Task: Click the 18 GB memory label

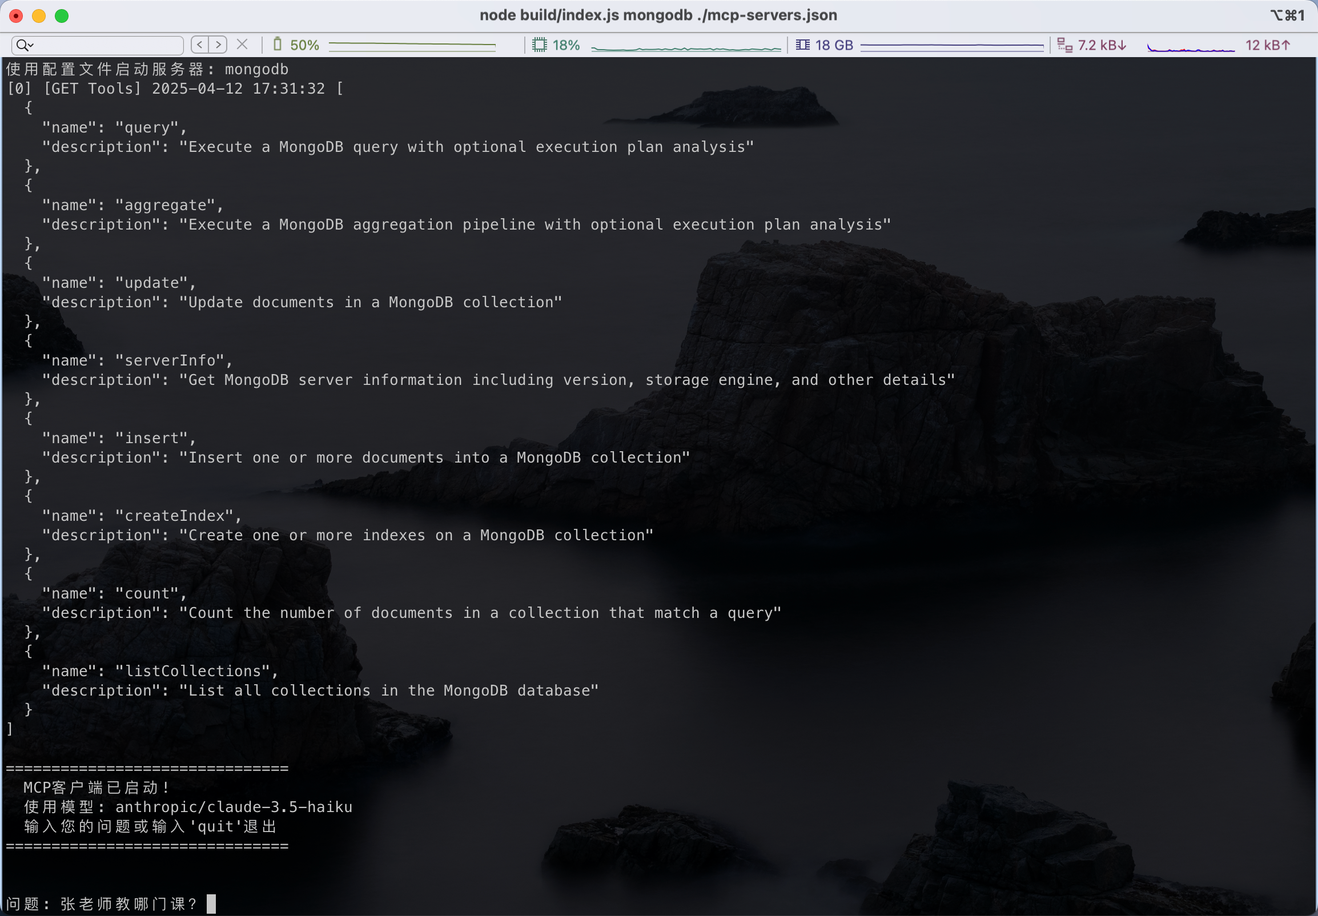Action: [834, 45]
